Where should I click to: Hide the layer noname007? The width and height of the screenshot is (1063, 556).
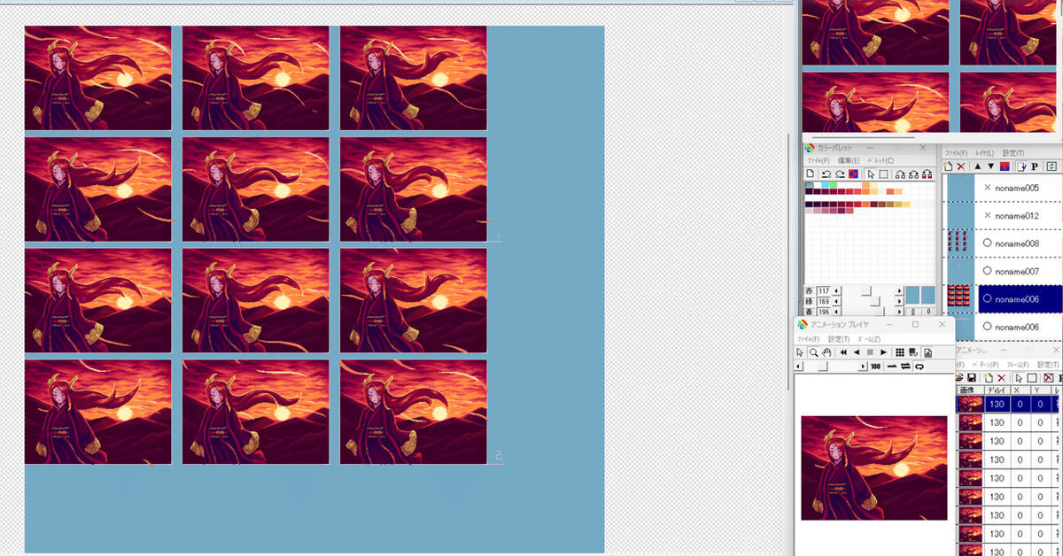click(988, 271)
